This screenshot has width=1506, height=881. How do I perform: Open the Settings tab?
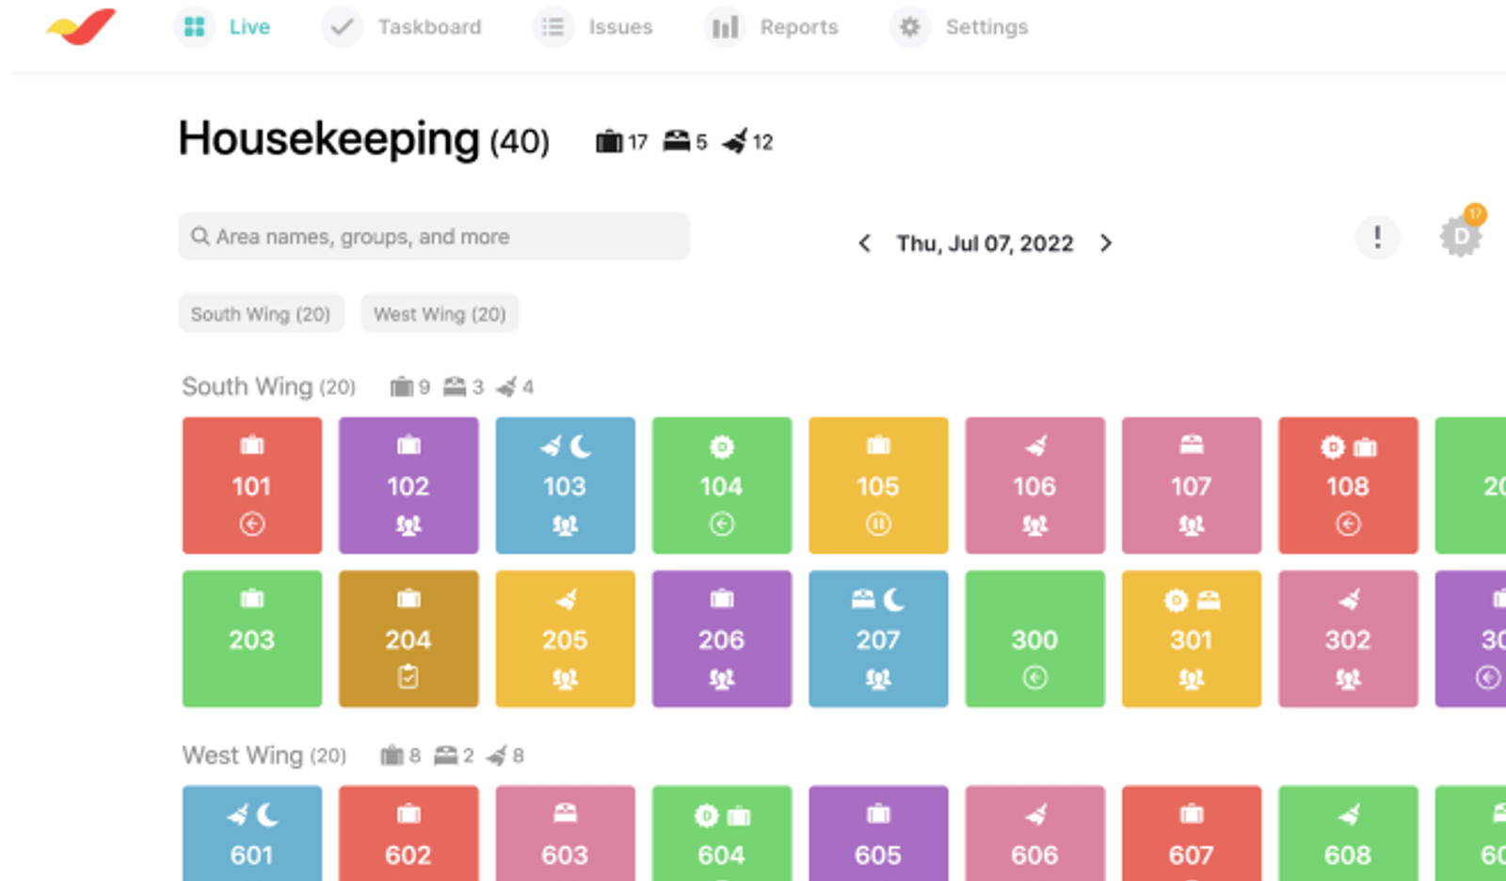pos(959,27)
